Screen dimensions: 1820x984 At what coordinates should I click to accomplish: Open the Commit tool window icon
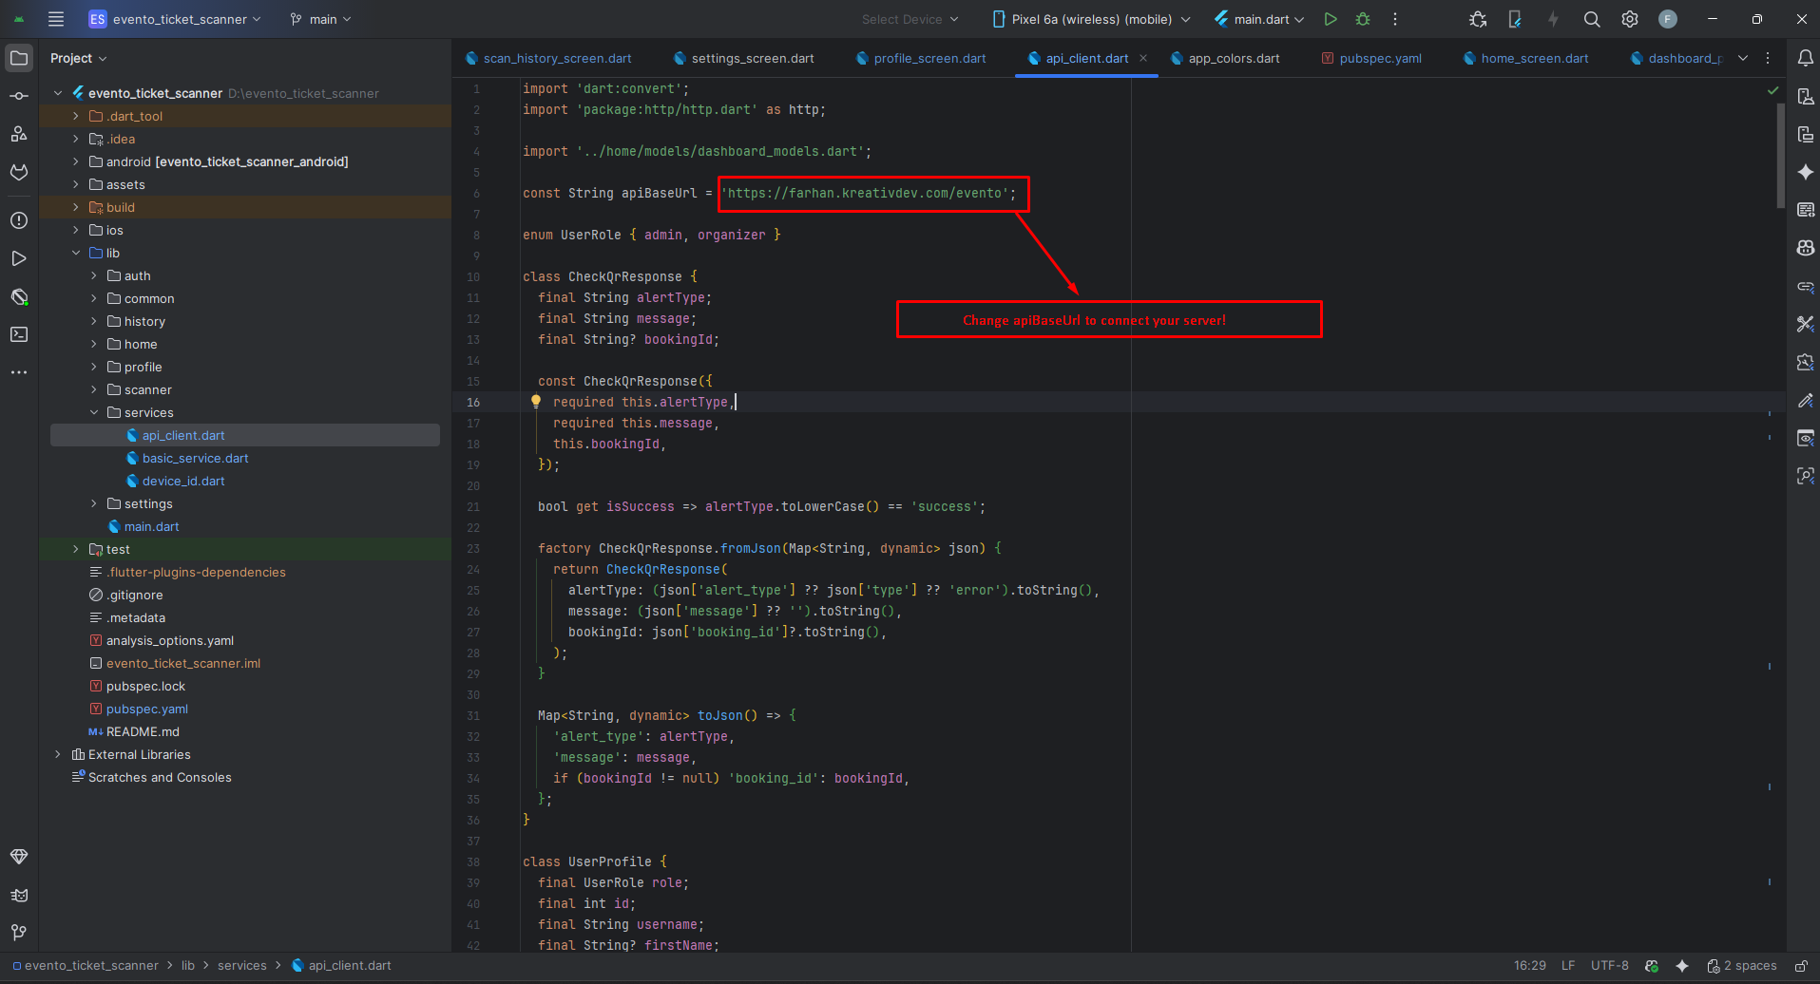[x=19, y=96]
